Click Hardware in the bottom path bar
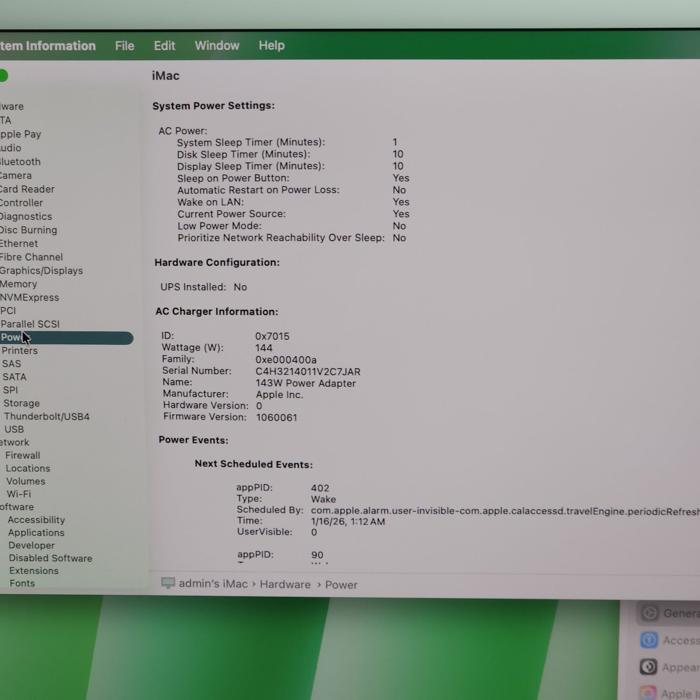This screenshot has height=700, width=700. (x=285, y=584)
